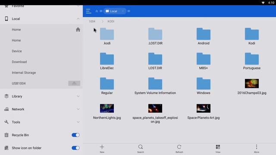Toggle the Show icon on folder switch
This screenshot has height=155, width=276.
click(75, 148)
